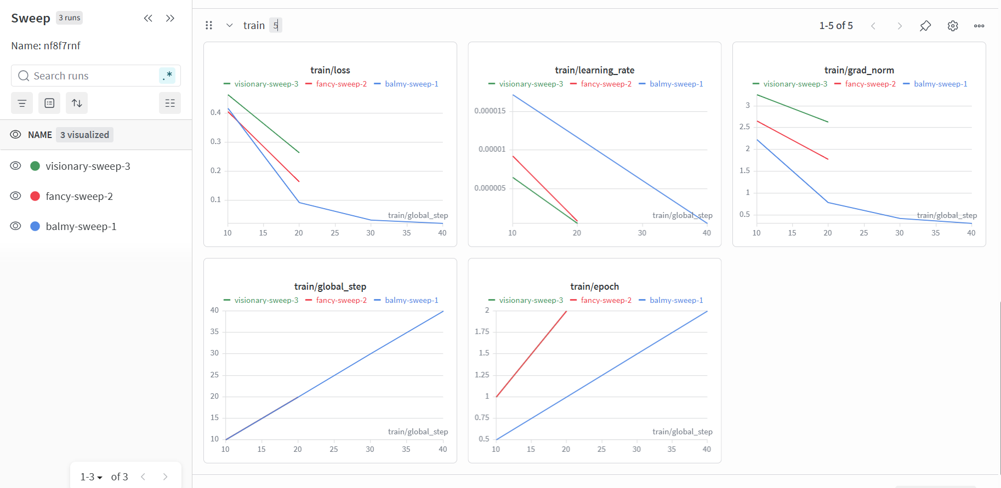1001x488 pixels.
Task: Hide the balmy-sweep-1 run
Action: 16,226
